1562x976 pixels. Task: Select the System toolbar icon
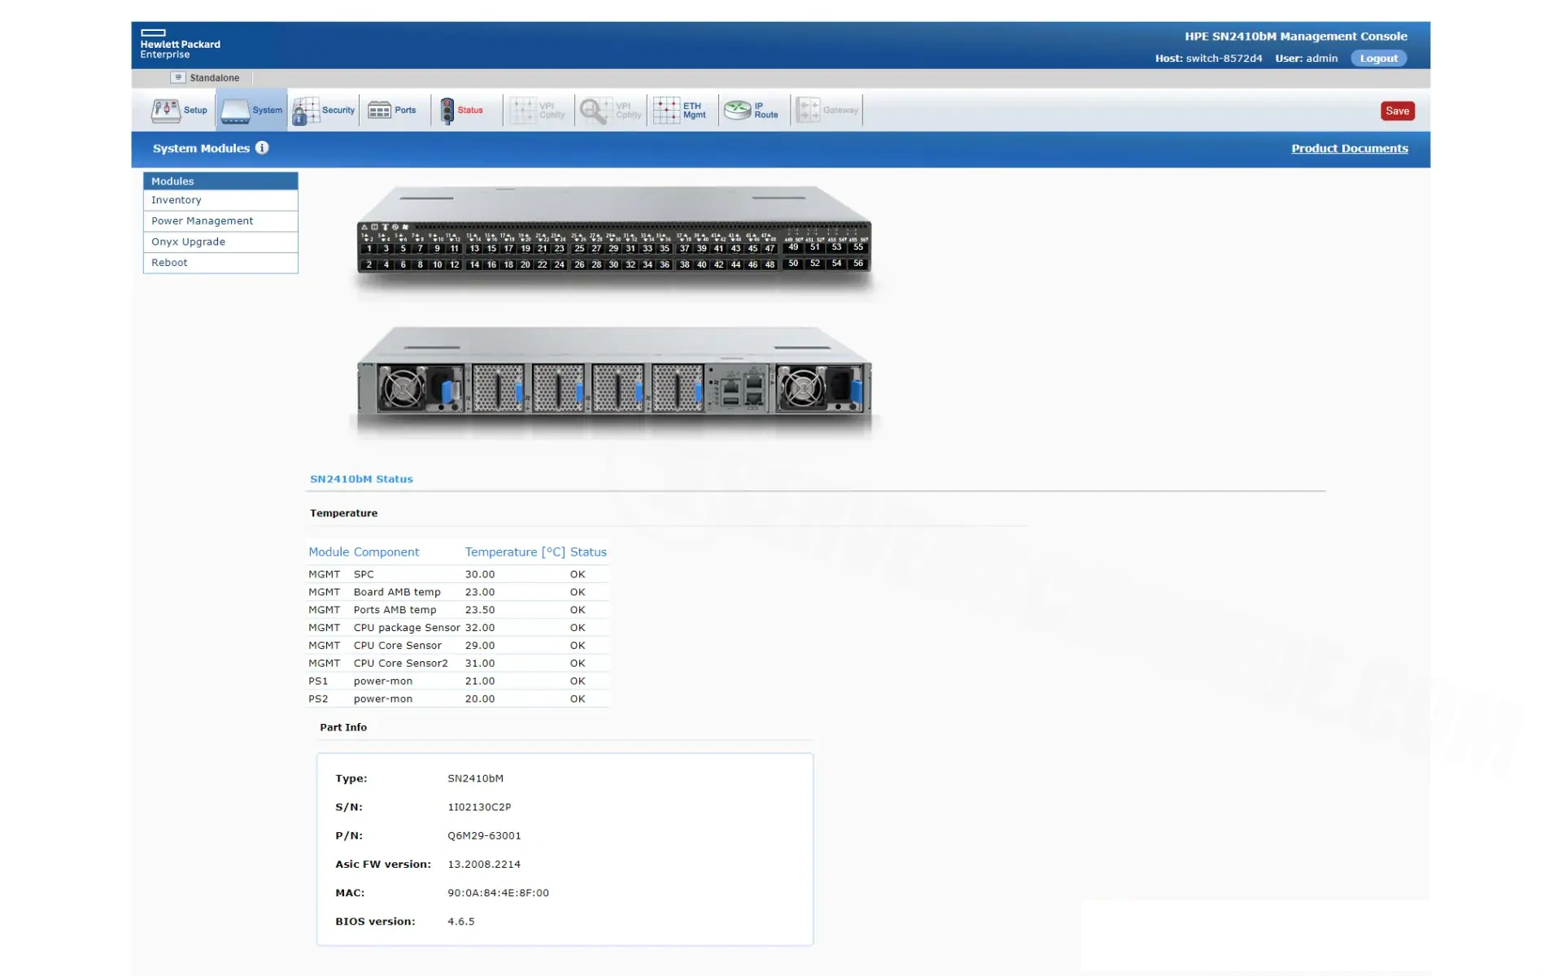235,111
